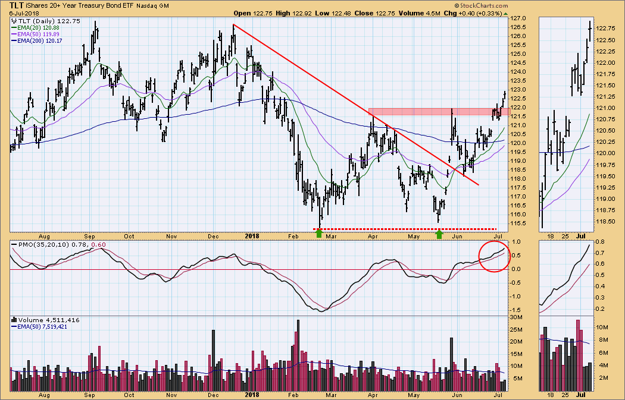The width and height of the screenshot is (625, 400).
Task: Click the 127.0 price axis label
Action: tap(519, 18)
